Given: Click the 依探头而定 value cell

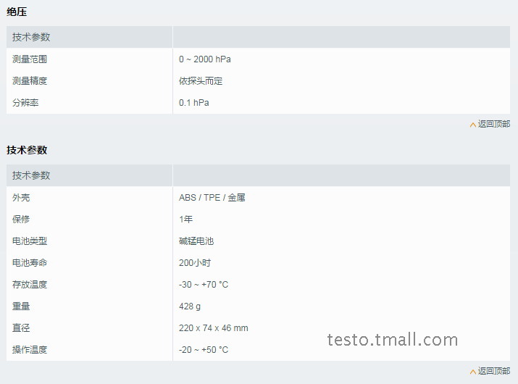Looking at the screenshot, I should click(201, 81).
